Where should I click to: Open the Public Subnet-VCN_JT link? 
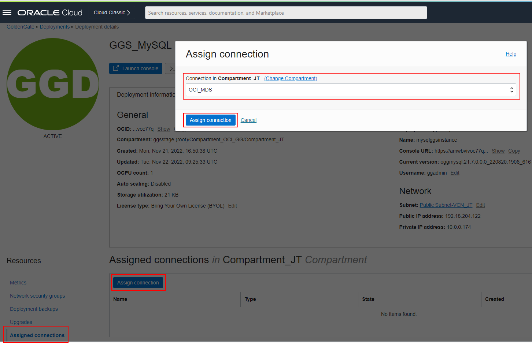446,205
